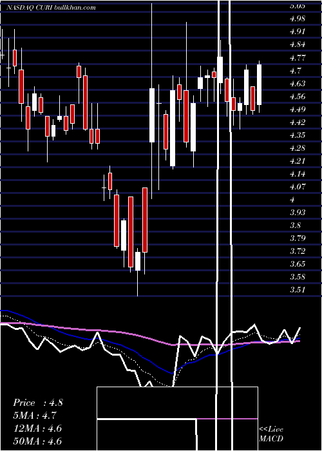
Task: Select the 4.98 price axis label
Action: 298,19
